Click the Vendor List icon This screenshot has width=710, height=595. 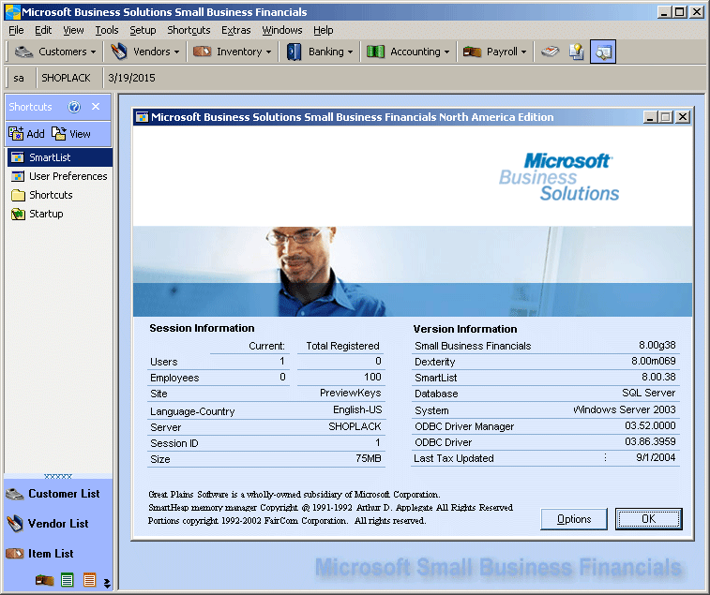(x=15, y=524)
